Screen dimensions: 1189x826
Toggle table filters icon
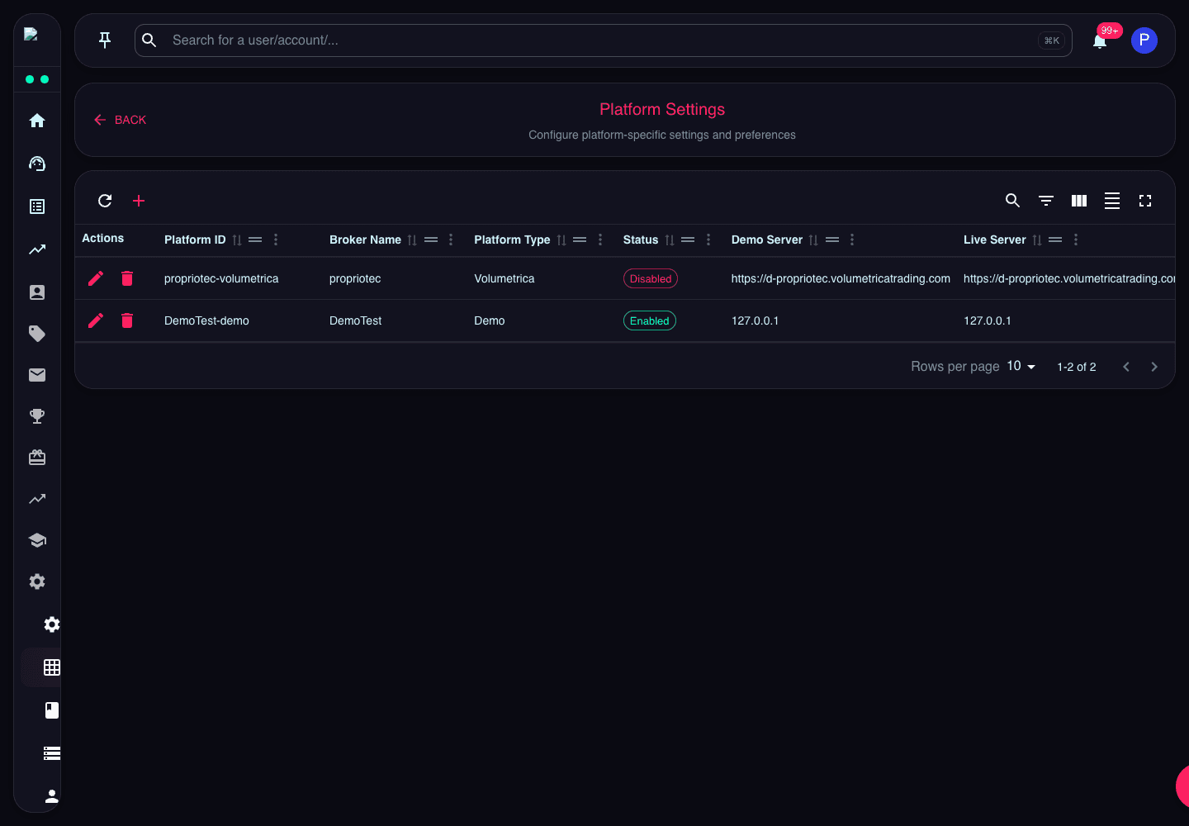1046,201
